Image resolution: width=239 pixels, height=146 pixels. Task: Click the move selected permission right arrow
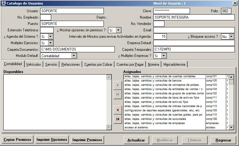[x=118, y=85]
